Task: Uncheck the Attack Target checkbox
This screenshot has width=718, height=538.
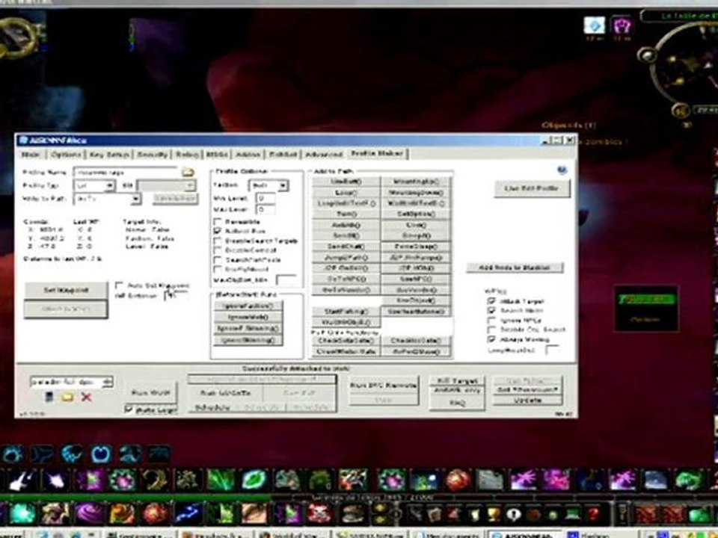Action: coord(492,301)
